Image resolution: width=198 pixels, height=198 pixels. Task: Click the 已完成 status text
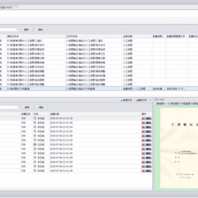coord(41,145)
